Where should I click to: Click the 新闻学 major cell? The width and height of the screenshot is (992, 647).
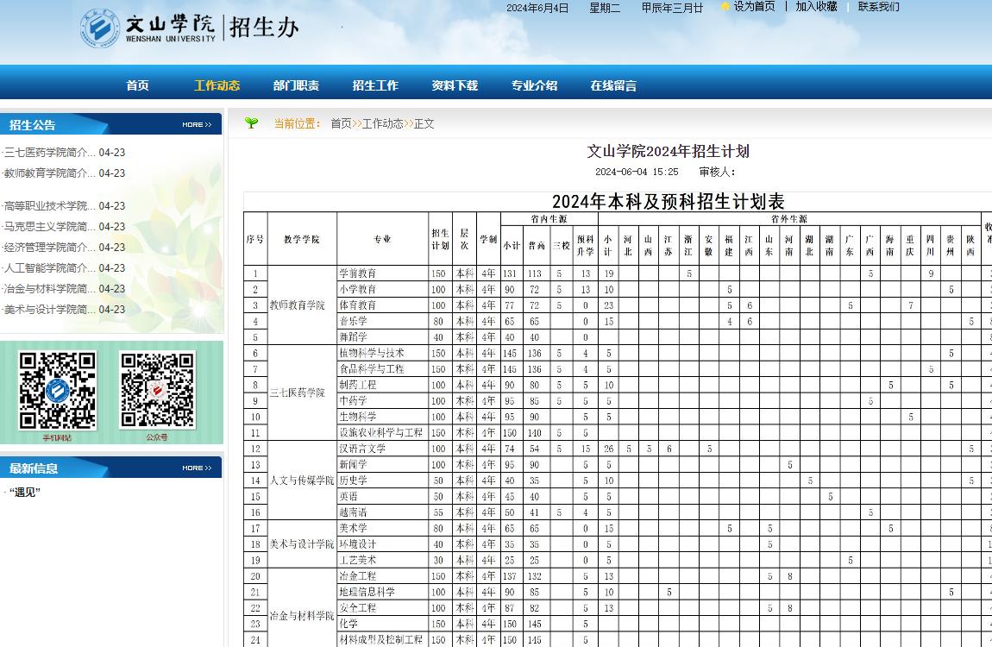pos(383,464)
